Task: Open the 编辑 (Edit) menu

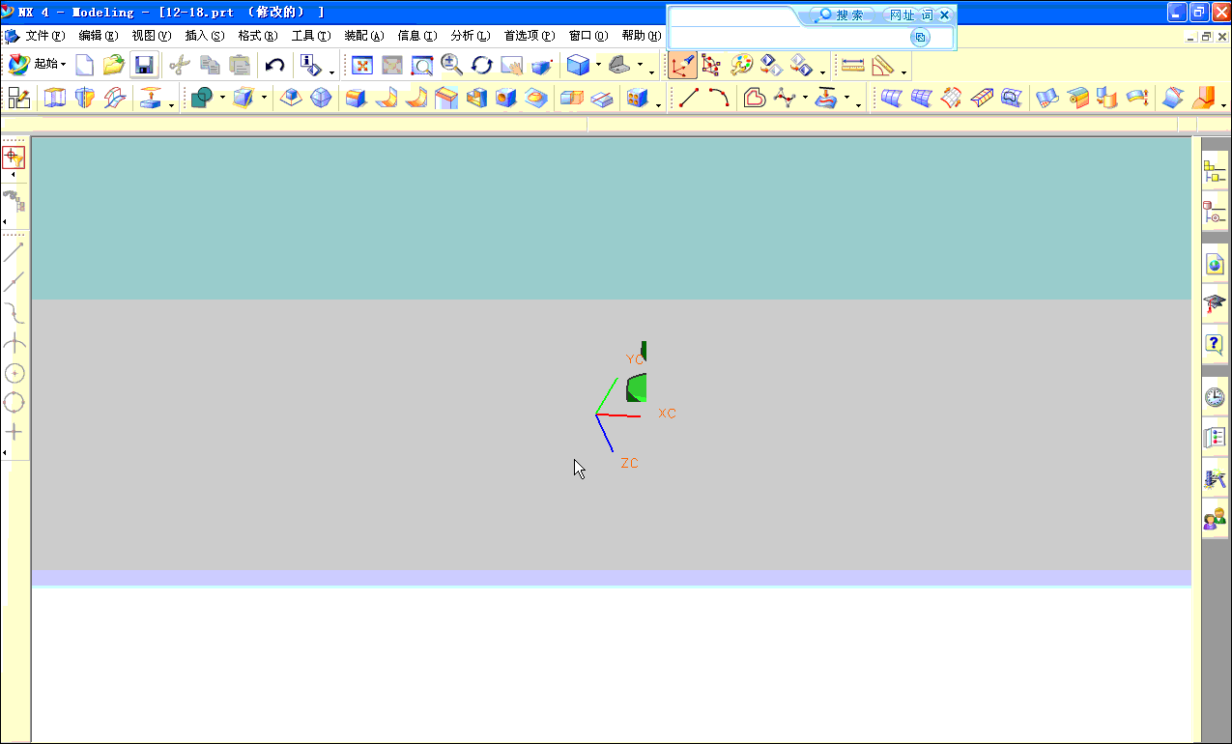Action: (x=98, y=36)
